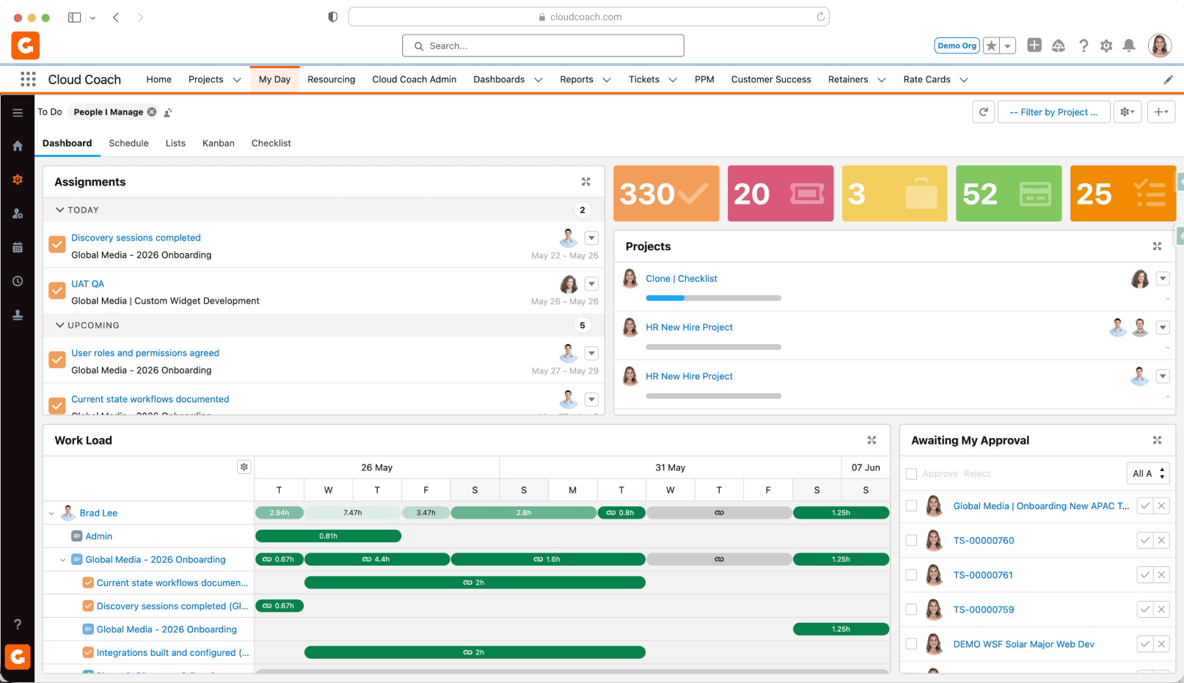Open the Work Load settings gear

point(244,467)
